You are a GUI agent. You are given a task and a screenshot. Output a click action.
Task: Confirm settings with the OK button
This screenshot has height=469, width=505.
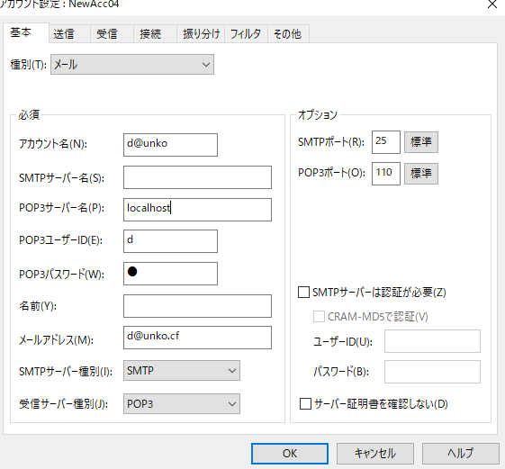coord(290,454)
